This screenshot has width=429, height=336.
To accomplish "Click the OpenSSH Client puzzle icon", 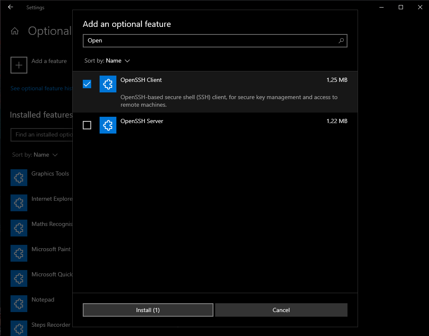I will pos(108,84).
